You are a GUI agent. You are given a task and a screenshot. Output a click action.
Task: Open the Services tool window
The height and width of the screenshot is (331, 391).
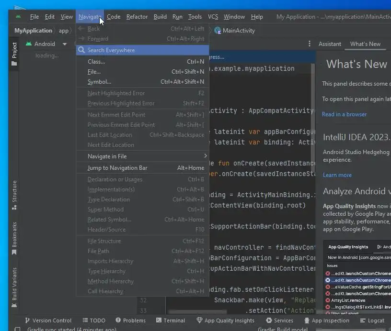pos(279,320)
